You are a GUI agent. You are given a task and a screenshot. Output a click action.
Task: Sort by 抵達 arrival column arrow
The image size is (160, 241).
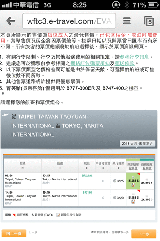tap(60, 168)
